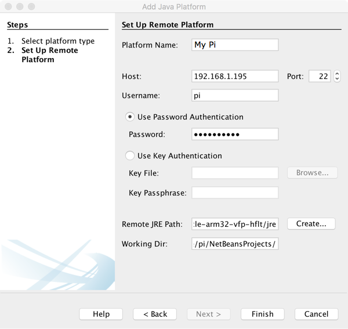348x329 pixels.
Task: Click the Port number field
Action: tap(320, 77)
